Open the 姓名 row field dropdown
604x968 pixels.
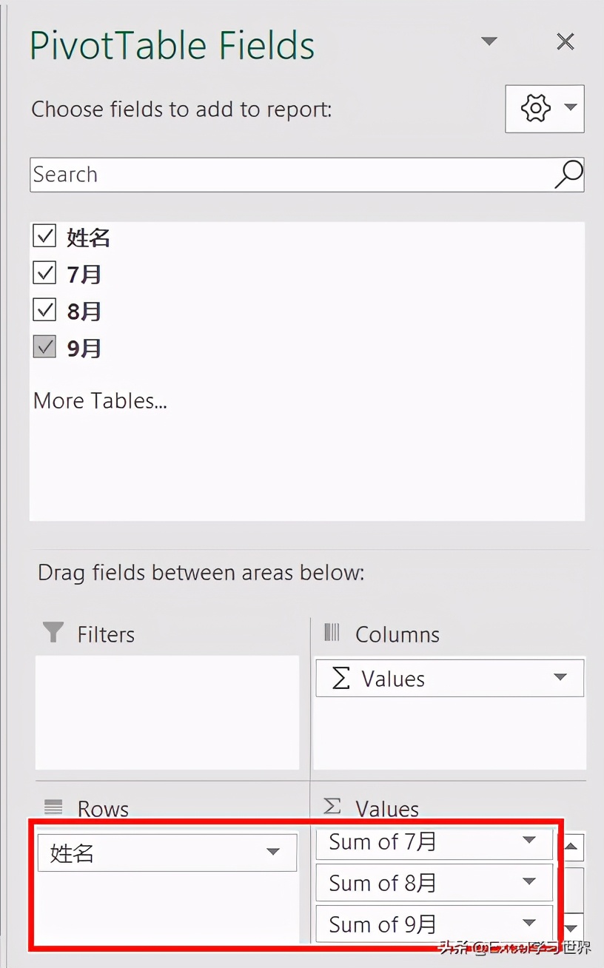273,853
